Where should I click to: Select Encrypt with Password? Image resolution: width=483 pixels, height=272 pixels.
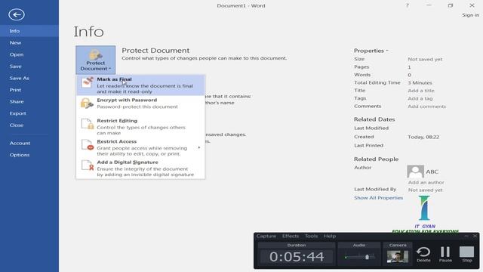coord(140,104)
